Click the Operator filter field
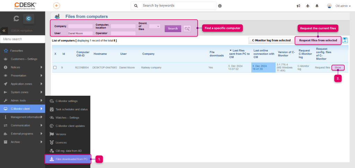 tap(123, 34)
